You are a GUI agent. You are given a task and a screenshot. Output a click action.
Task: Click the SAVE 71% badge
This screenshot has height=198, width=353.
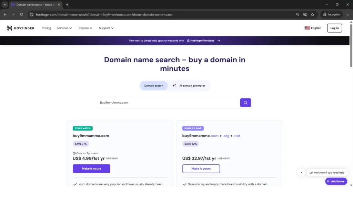pyautogui.click(x=81, y=144)
